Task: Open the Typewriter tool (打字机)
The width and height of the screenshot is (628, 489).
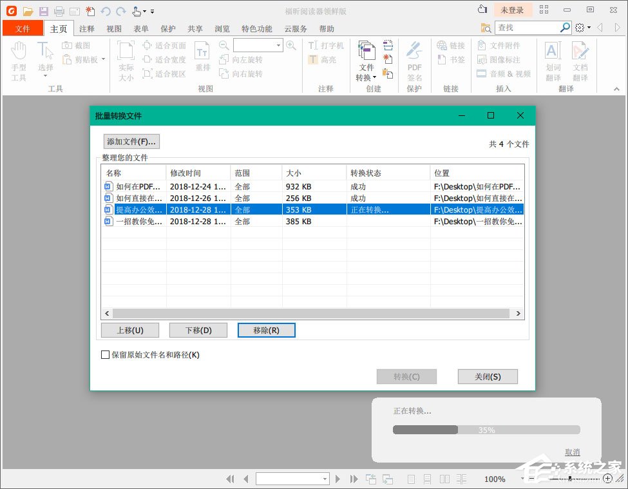Action: tap(325, 44)
